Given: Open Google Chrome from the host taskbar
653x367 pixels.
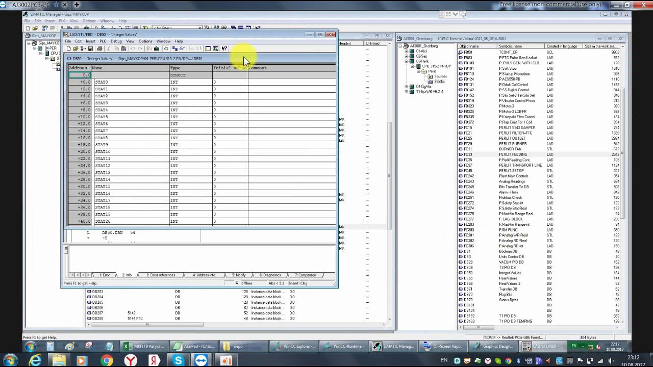Looking at the screenshot, I should 107,361.
